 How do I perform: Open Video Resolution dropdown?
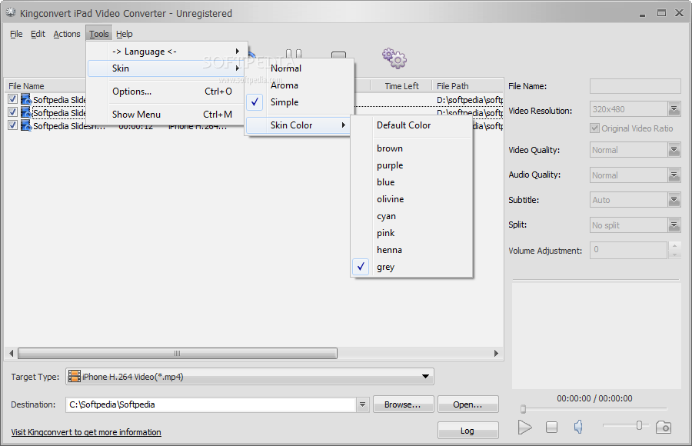674,109
